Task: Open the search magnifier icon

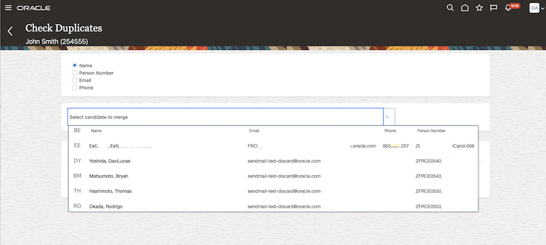Action: tap(450, 8)
